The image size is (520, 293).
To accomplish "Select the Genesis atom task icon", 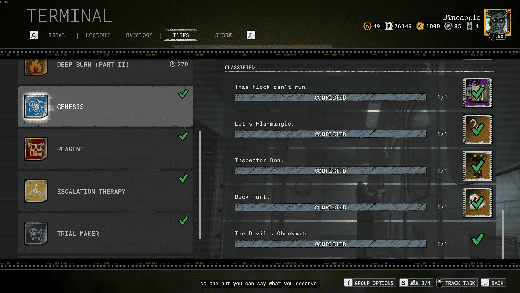I will [x=36, y=107].
